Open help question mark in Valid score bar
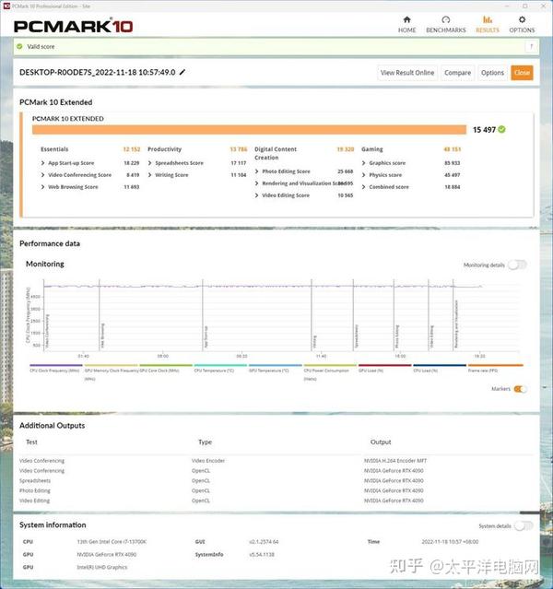The image size is (553, 589). tap(531, 47)
